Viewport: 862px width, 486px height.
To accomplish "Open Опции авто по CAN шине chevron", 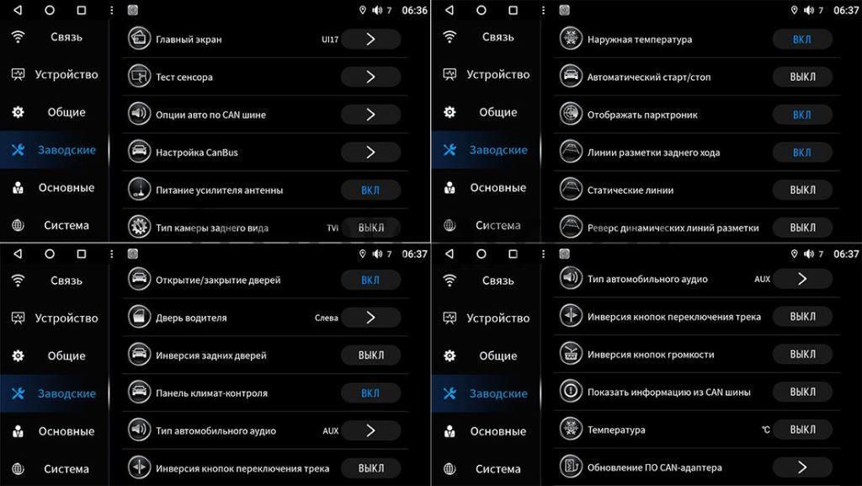I will click(370, 115).
